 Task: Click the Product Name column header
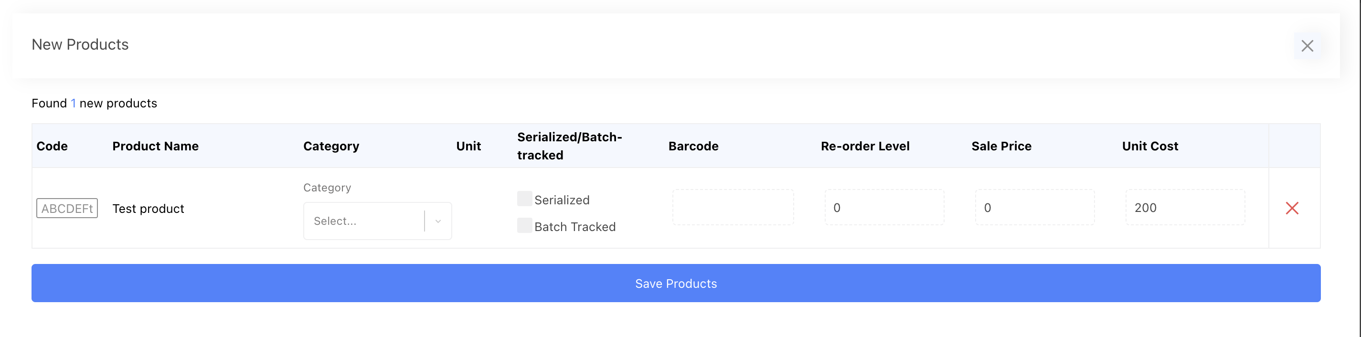pyautogui.click(x=155, y=147)
